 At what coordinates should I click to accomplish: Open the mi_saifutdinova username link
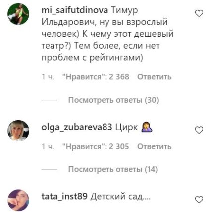point(75,10)
